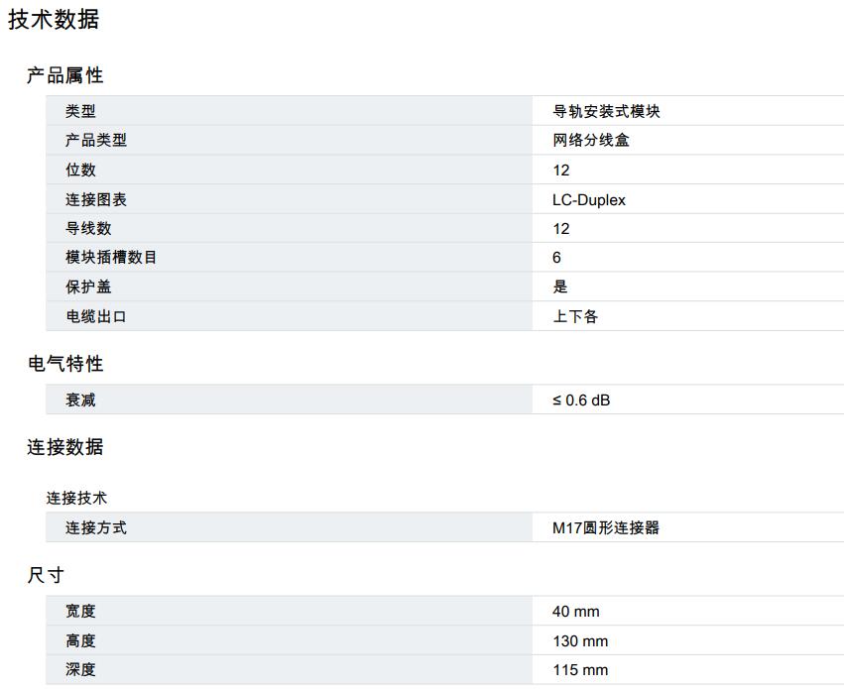
Task: Select the 上下各 cable outlet value
Action: tap(575, 316)
